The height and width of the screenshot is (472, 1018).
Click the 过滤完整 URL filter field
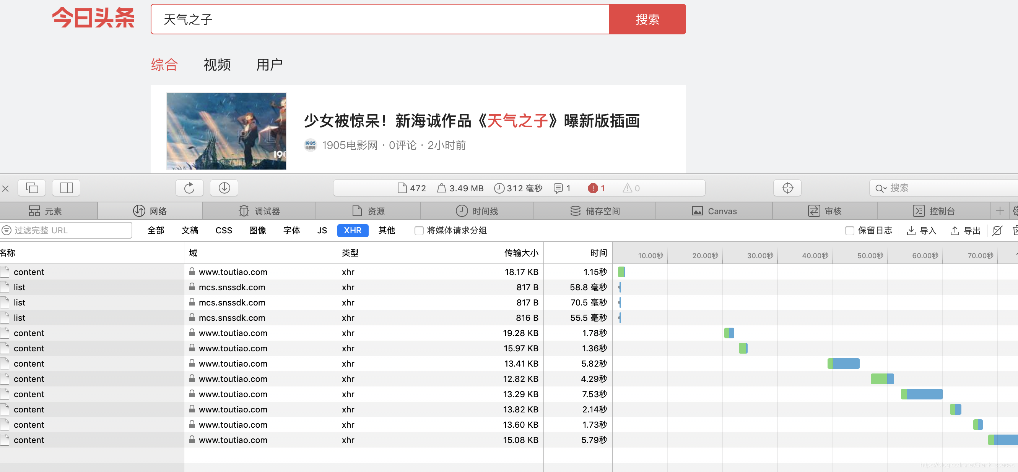[x=66, y=230]
